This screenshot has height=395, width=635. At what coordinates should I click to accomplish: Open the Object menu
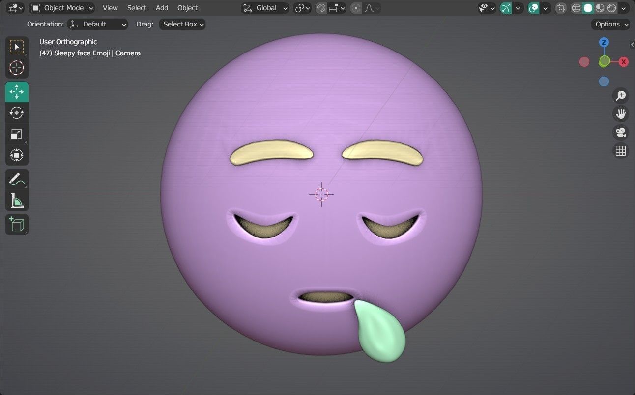pos(187,8)
